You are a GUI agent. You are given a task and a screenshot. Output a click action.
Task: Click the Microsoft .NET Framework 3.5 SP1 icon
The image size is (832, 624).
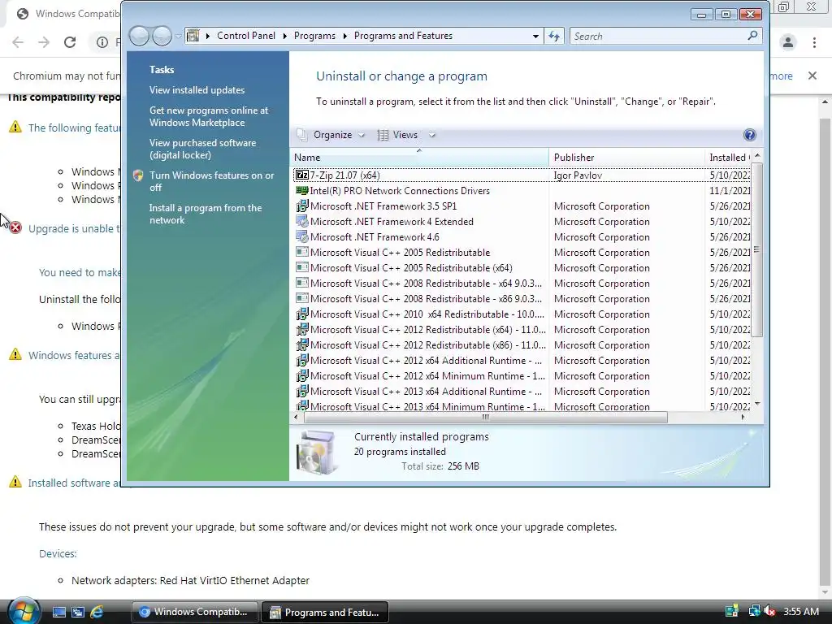pyautogui.click(x=302, y=206)
